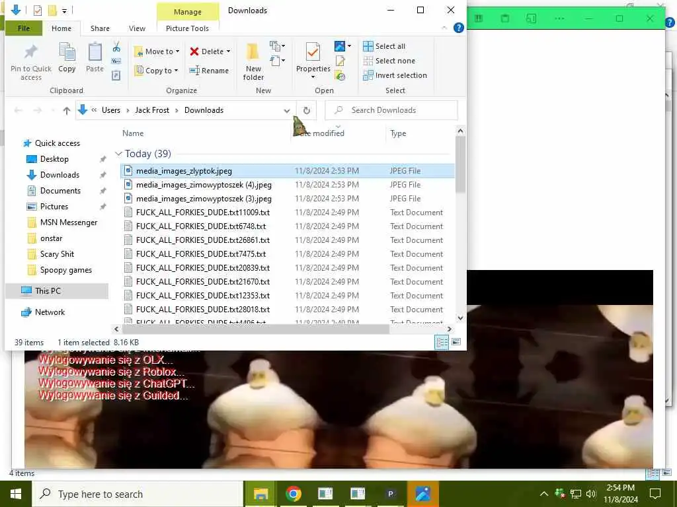Switch to large thumbnails view icon

pyautogui.click(x=456, y=343)
